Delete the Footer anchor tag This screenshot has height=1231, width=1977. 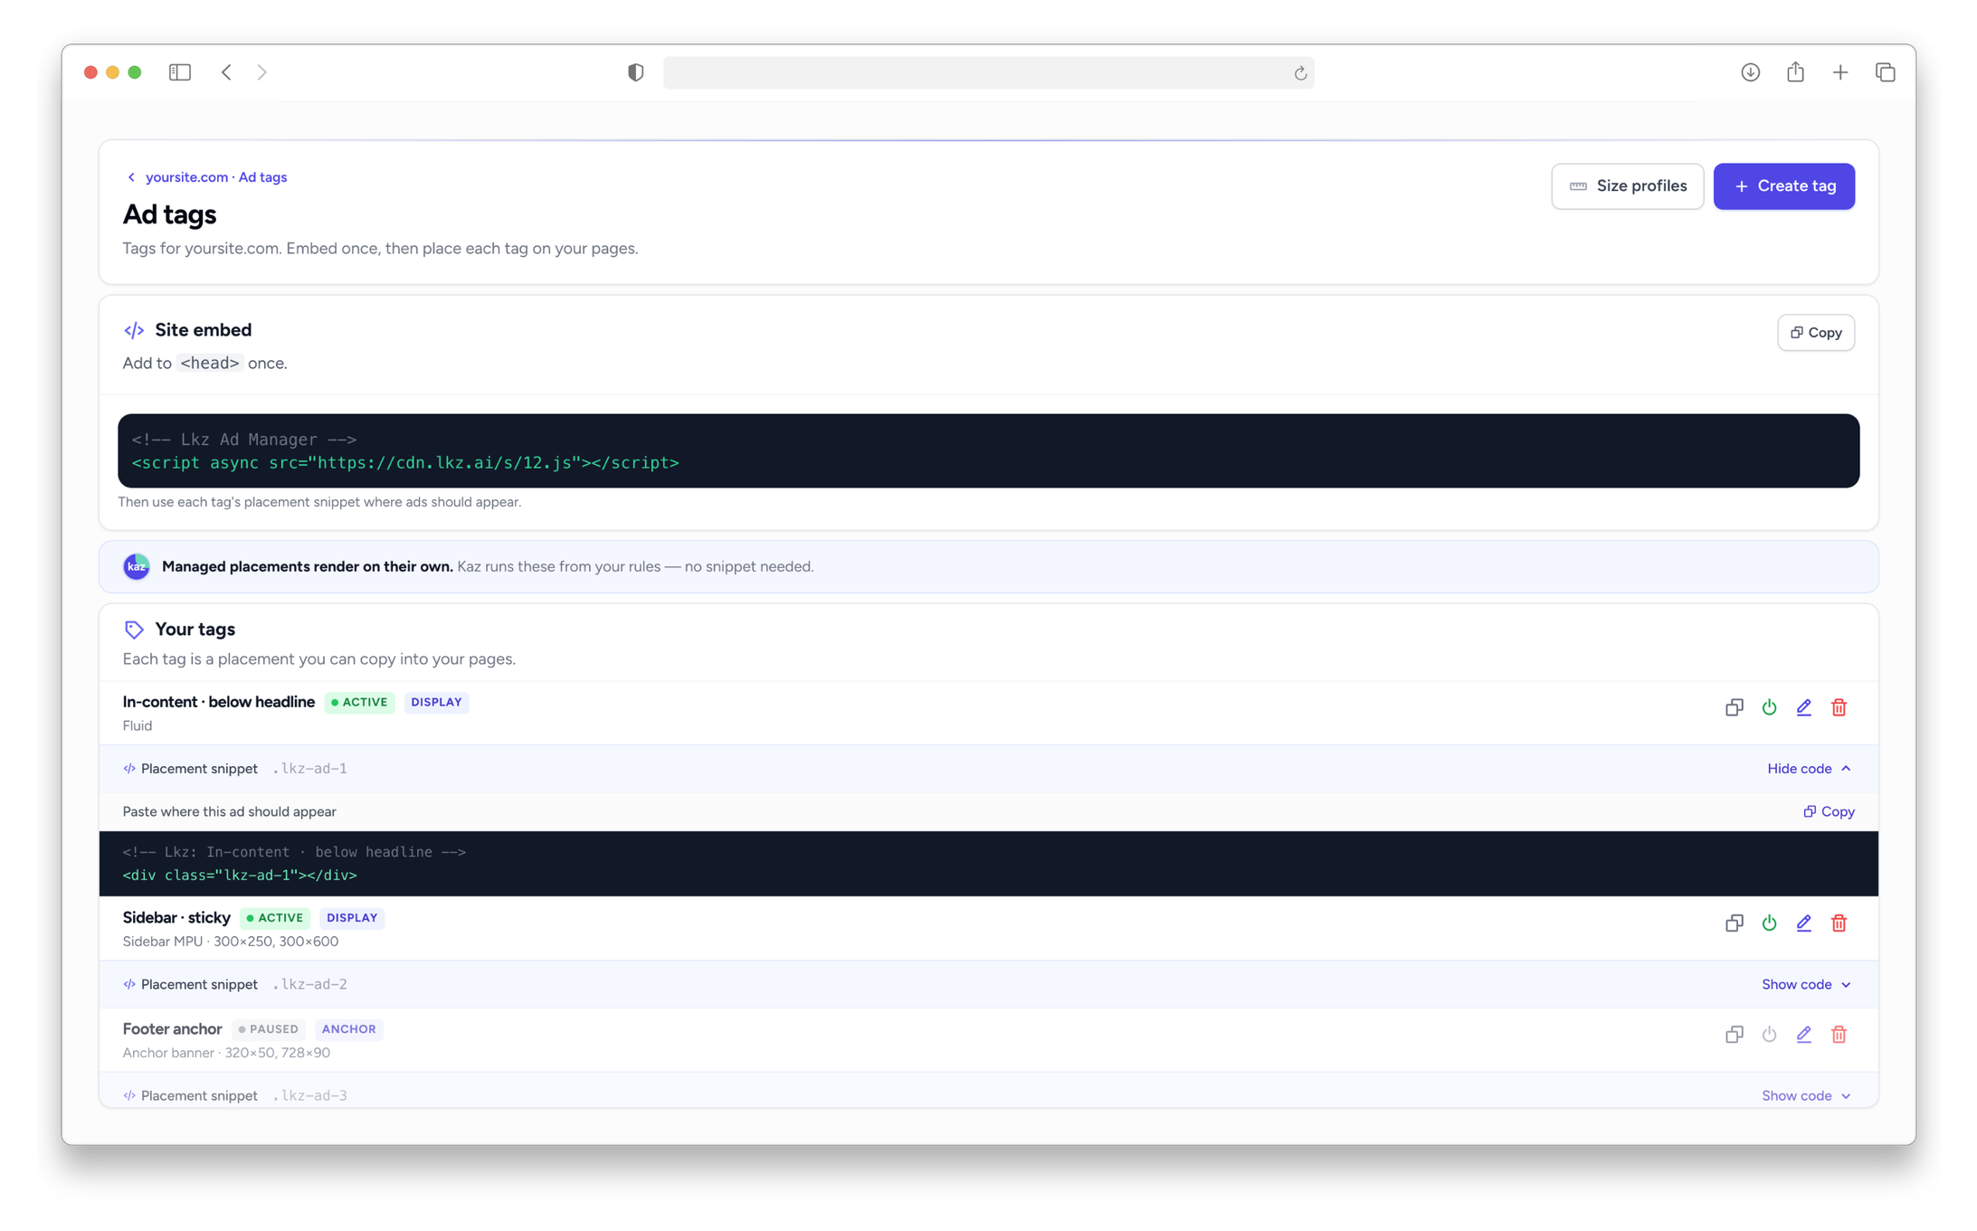click(1839, 1034)
